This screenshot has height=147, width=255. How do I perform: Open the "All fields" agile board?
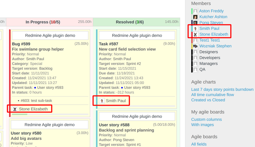[x=199, y=144]
